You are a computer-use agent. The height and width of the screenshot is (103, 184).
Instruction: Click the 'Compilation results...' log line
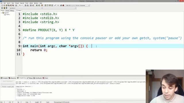[x=24, y=86]
